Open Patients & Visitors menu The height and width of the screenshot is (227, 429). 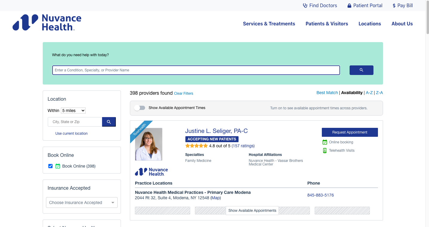point(327,24)
